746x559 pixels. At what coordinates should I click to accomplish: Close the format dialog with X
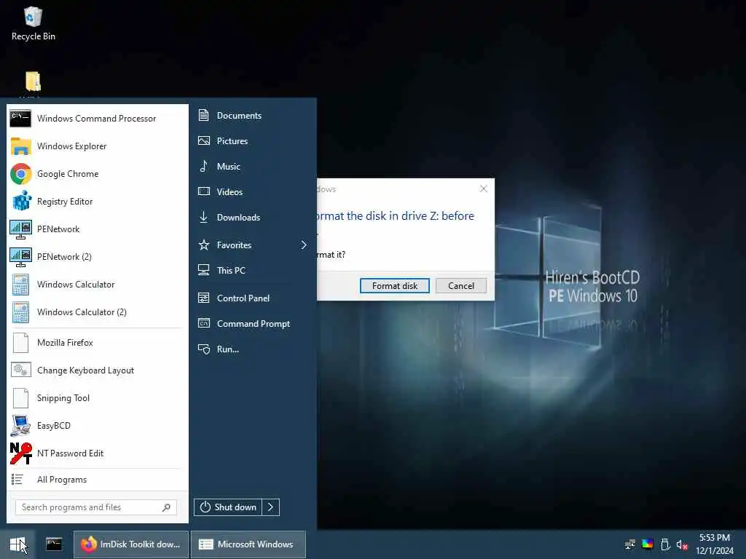point(484,189)
